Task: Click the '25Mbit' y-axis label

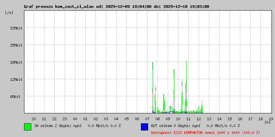Action: [x=16, y=45]
